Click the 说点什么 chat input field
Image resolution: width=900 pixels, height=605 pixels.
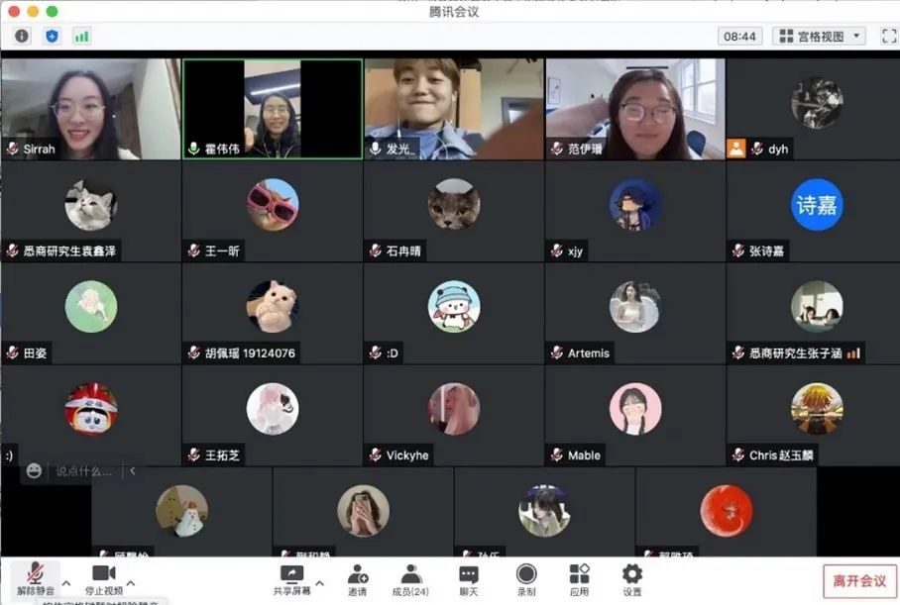tap(83, 471)
